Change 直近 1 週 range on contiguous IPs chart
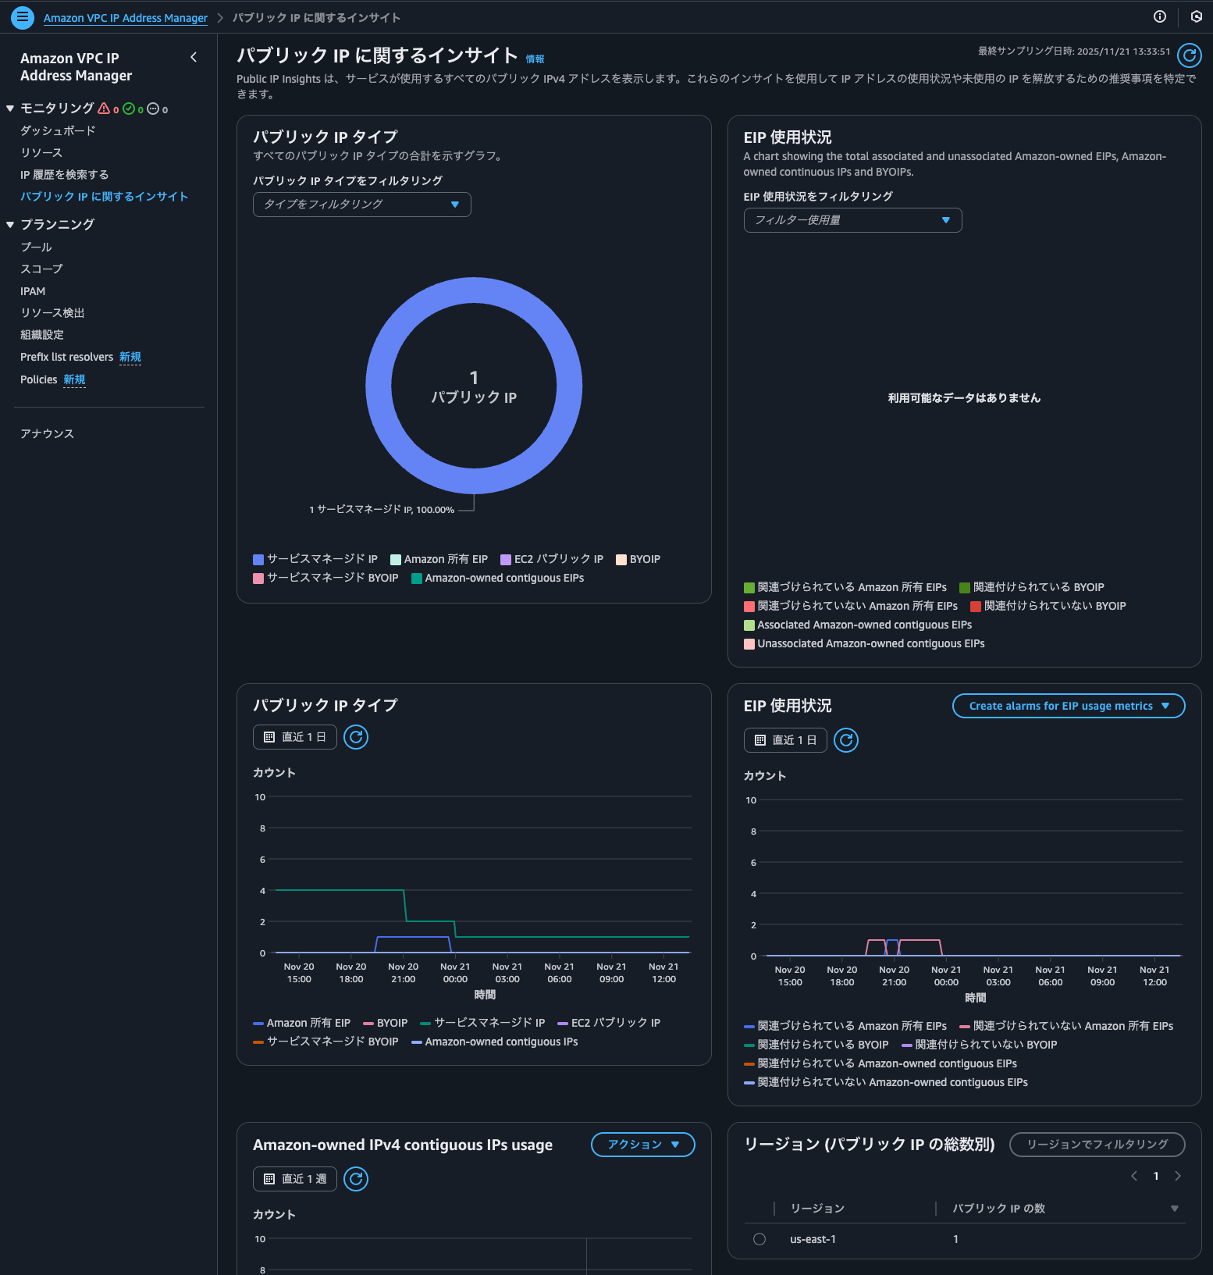This screenshot has height=1275, width=1213. 295,1179
